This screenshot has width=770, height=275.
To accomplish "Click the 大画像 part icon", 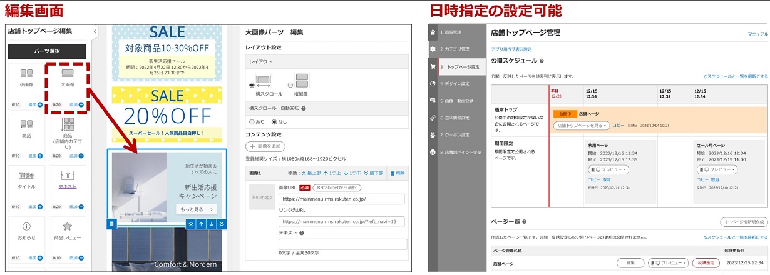I will [67, 76].
